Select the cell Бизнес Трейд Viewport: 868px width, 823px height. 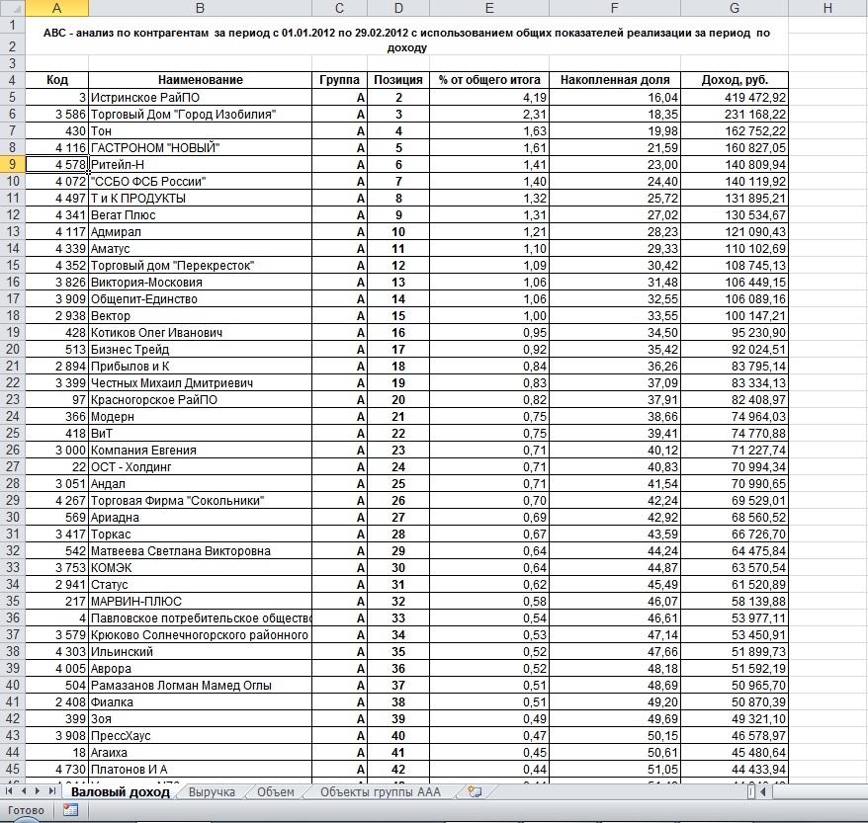(200, 349)
